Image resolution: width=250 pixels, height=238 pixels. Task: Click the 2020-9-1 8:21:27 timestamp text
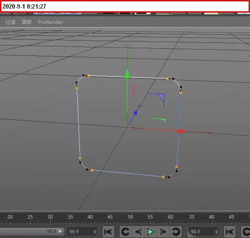[x=24, y=6]
